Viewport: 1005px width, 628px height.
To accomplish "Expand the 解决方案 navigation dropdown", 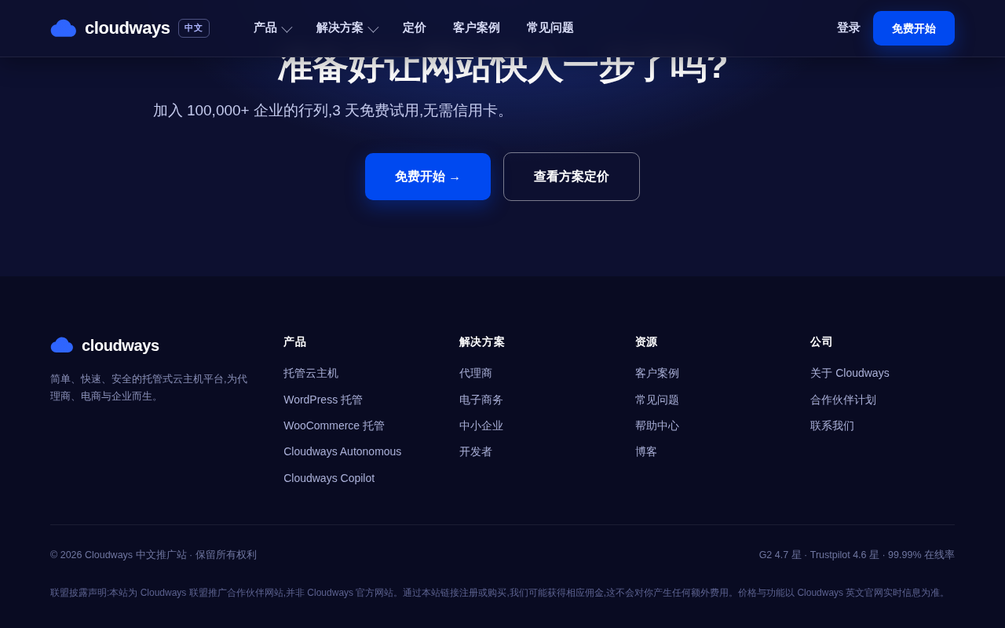I will 347,28.
